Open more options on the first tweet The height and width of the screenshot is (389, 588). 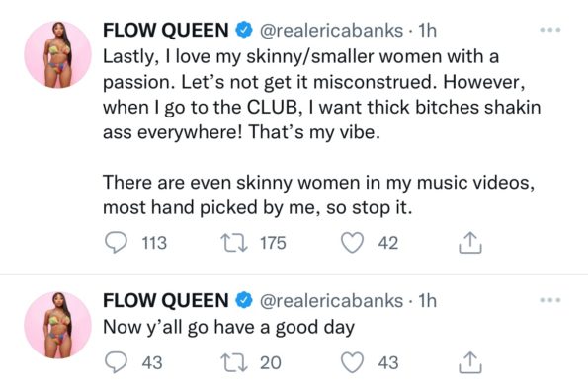click(550, 30)
